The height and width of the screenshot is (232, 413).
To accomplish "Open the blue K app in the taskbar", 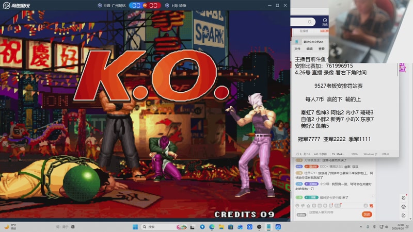I will [x=250, y=227].
